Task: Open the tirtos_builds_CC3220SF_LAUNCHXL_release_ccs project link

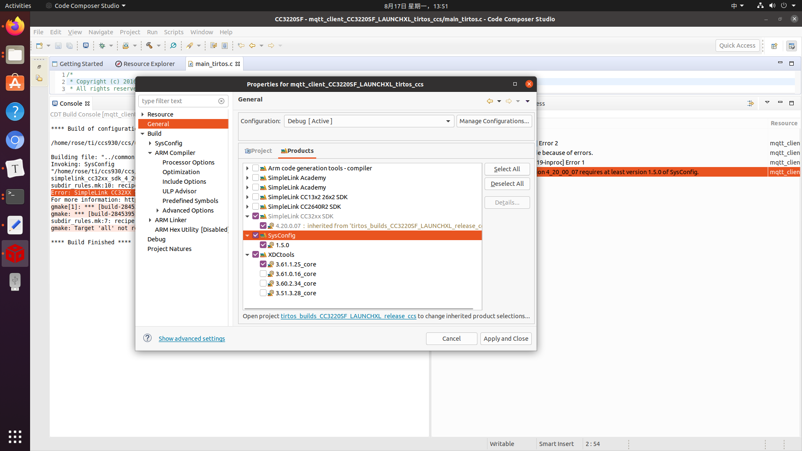Action: (348, 316)
